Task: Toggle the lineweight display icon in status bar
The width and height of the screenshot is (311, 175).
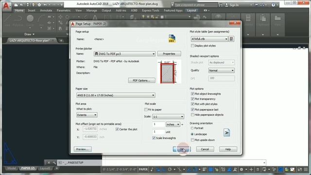Action: pyautogui.click(x=204, y=170)
